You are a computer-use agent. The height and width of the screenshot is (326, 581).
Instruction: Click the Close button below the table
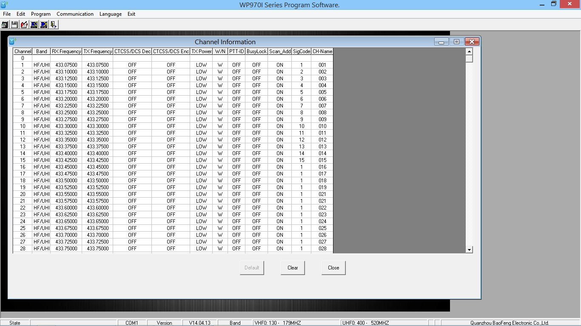tap(333, 268)
